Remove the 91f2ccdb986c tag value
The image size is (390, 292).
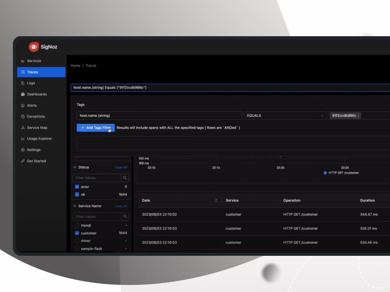coord(358,116)
